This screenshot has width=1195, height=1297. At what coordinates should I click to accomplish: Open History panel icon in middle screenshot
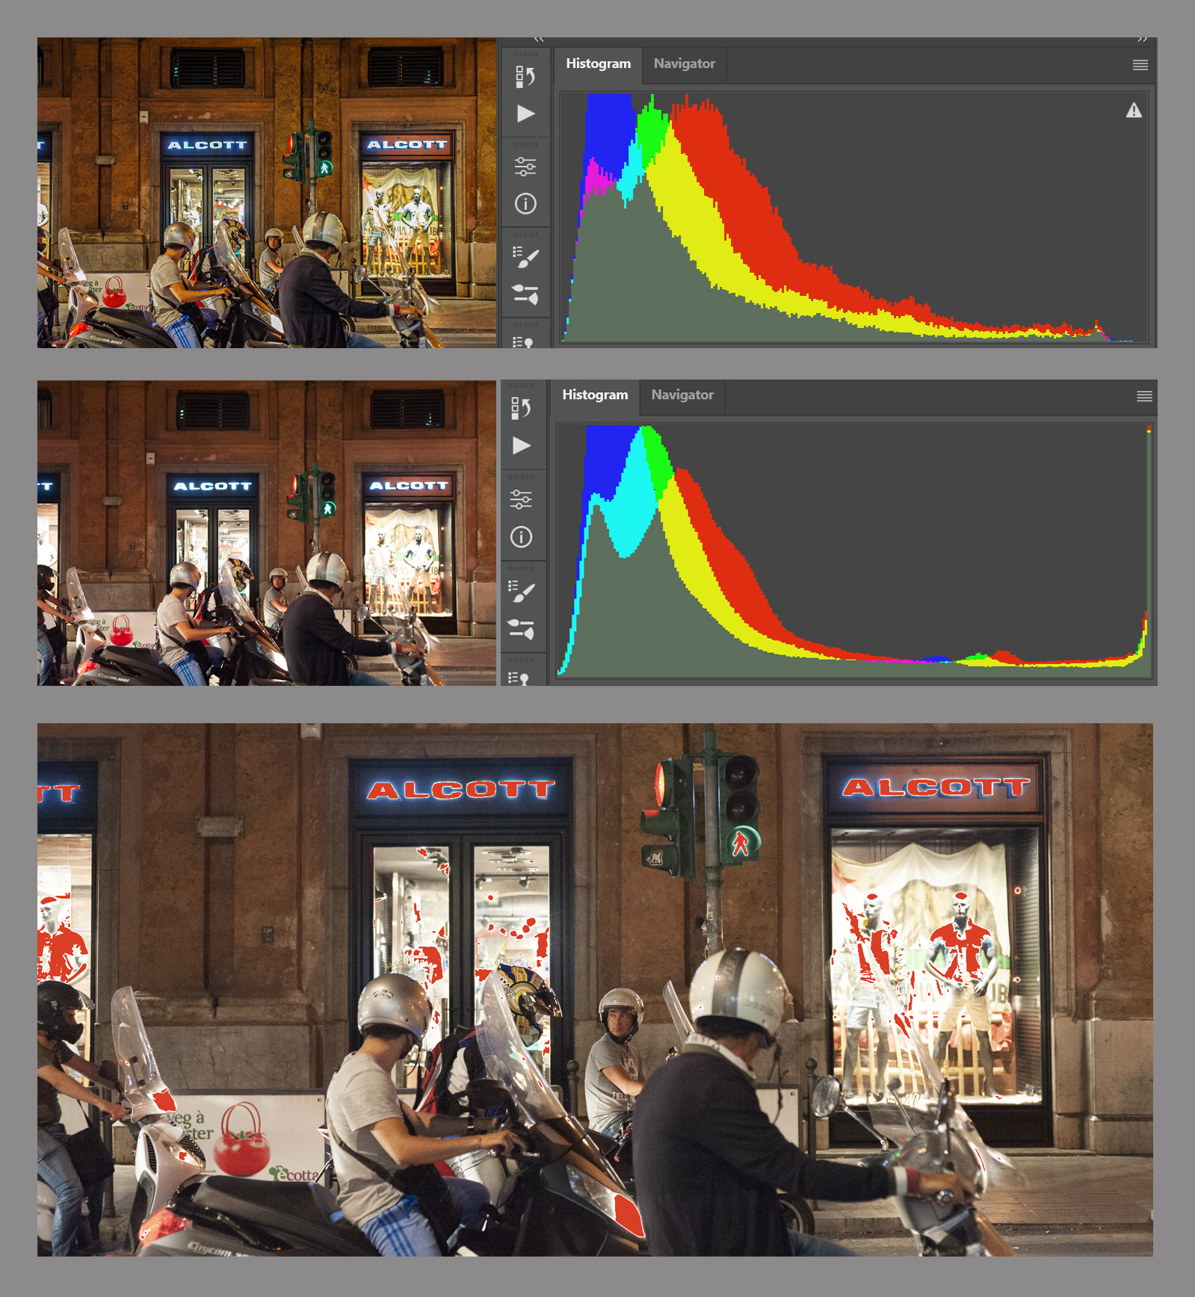[522, 408]
